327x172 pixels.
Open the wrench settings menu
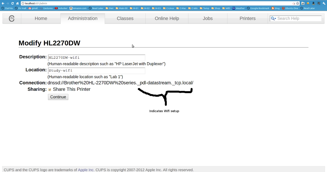point(323,3)
